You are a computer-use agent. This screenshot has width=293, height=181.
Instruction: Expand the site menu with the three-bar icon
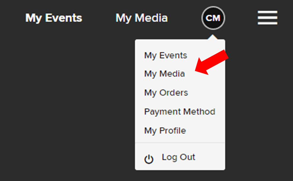tap(268, 18)
